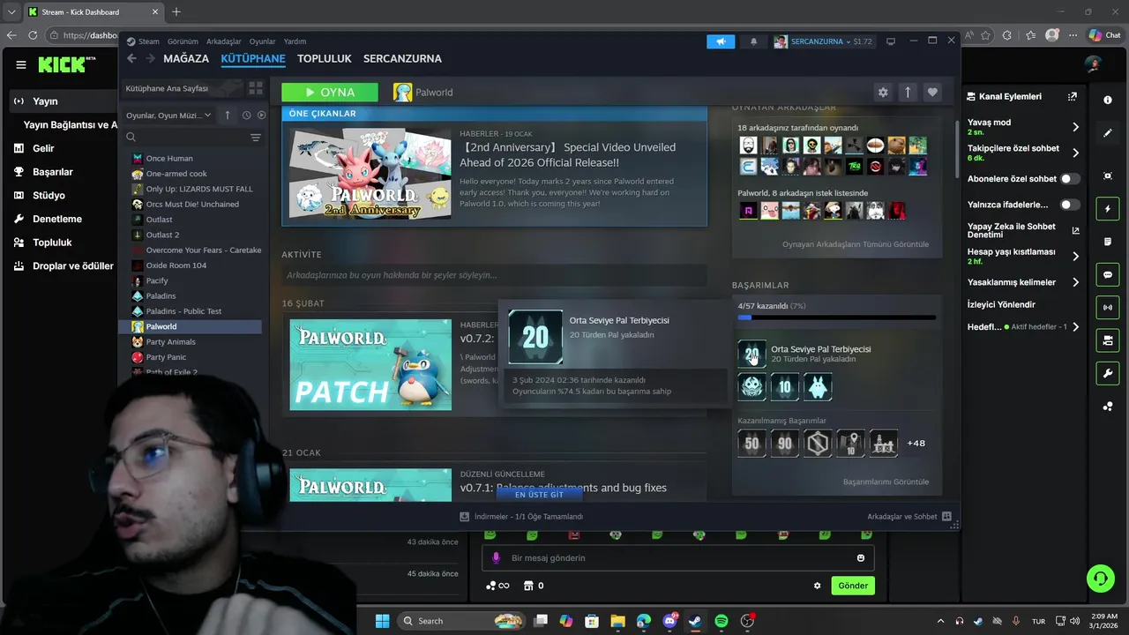Open Steam from the Windows taskbar

point(695,621)
